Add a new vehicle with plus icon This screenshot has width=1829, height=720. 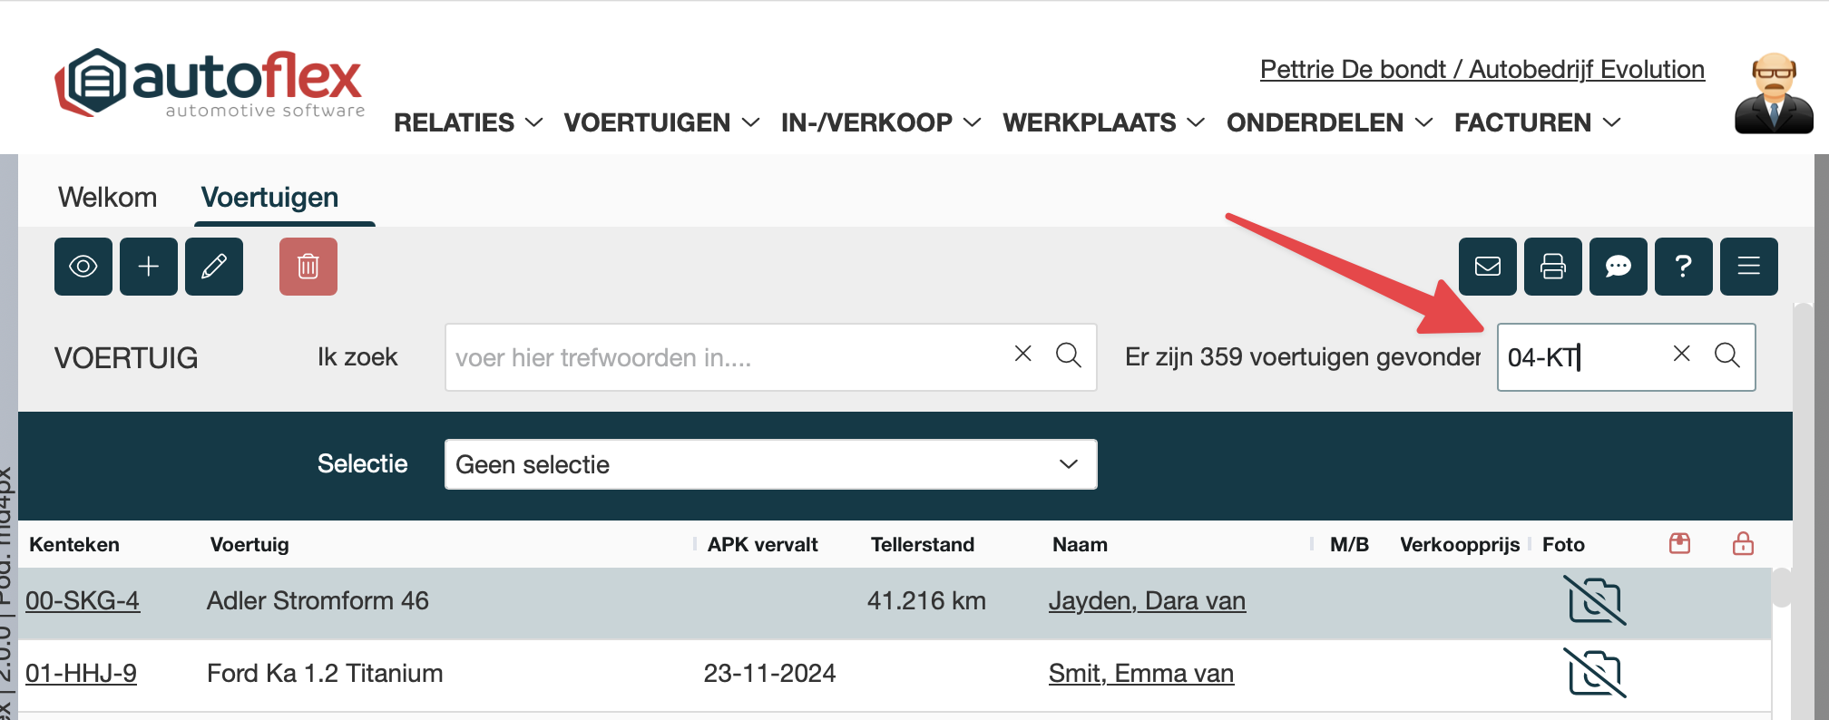149,267
